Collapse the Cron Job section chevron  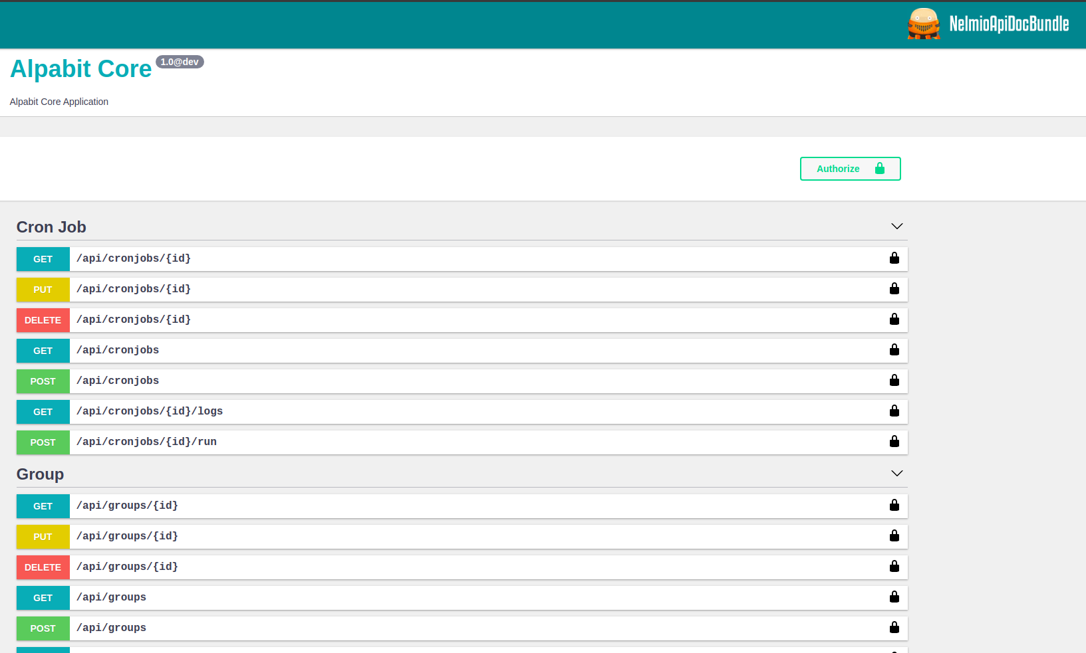pyautogui.click(x=897, y=227)
